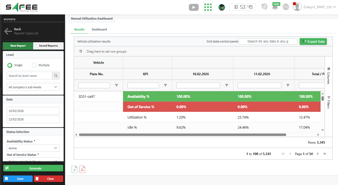Viewport: 338px width, 185px height.
Task: Export results using the Excel file icon
Action: pyautogui.click(x=74, y=169)
